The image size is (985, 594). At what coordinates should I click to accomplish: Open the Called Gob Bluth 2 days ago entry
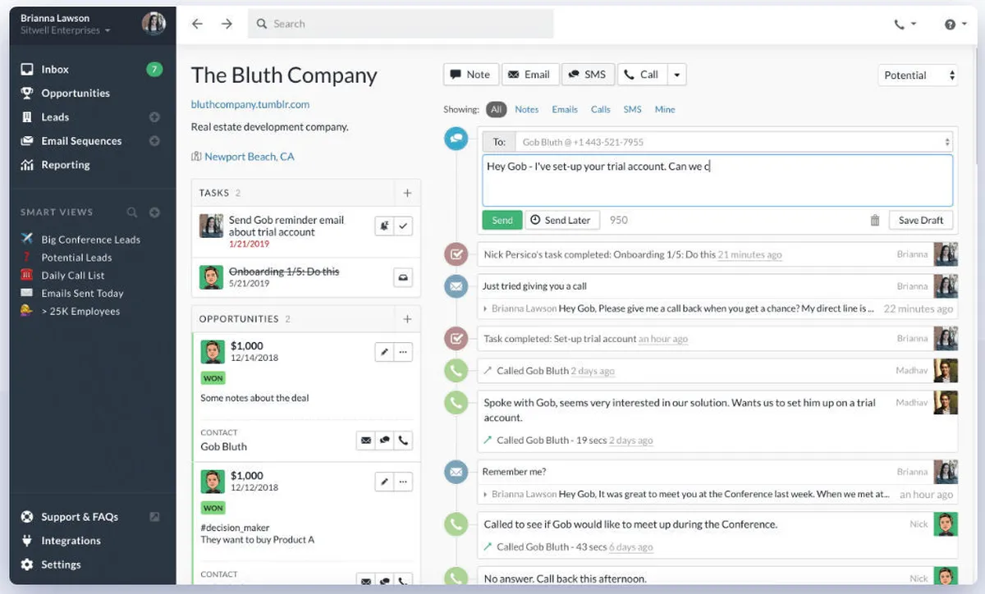tap(717, 371)
